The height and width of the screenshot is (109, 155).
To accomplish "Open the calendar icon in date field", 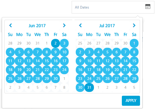I will click(148, 6).
